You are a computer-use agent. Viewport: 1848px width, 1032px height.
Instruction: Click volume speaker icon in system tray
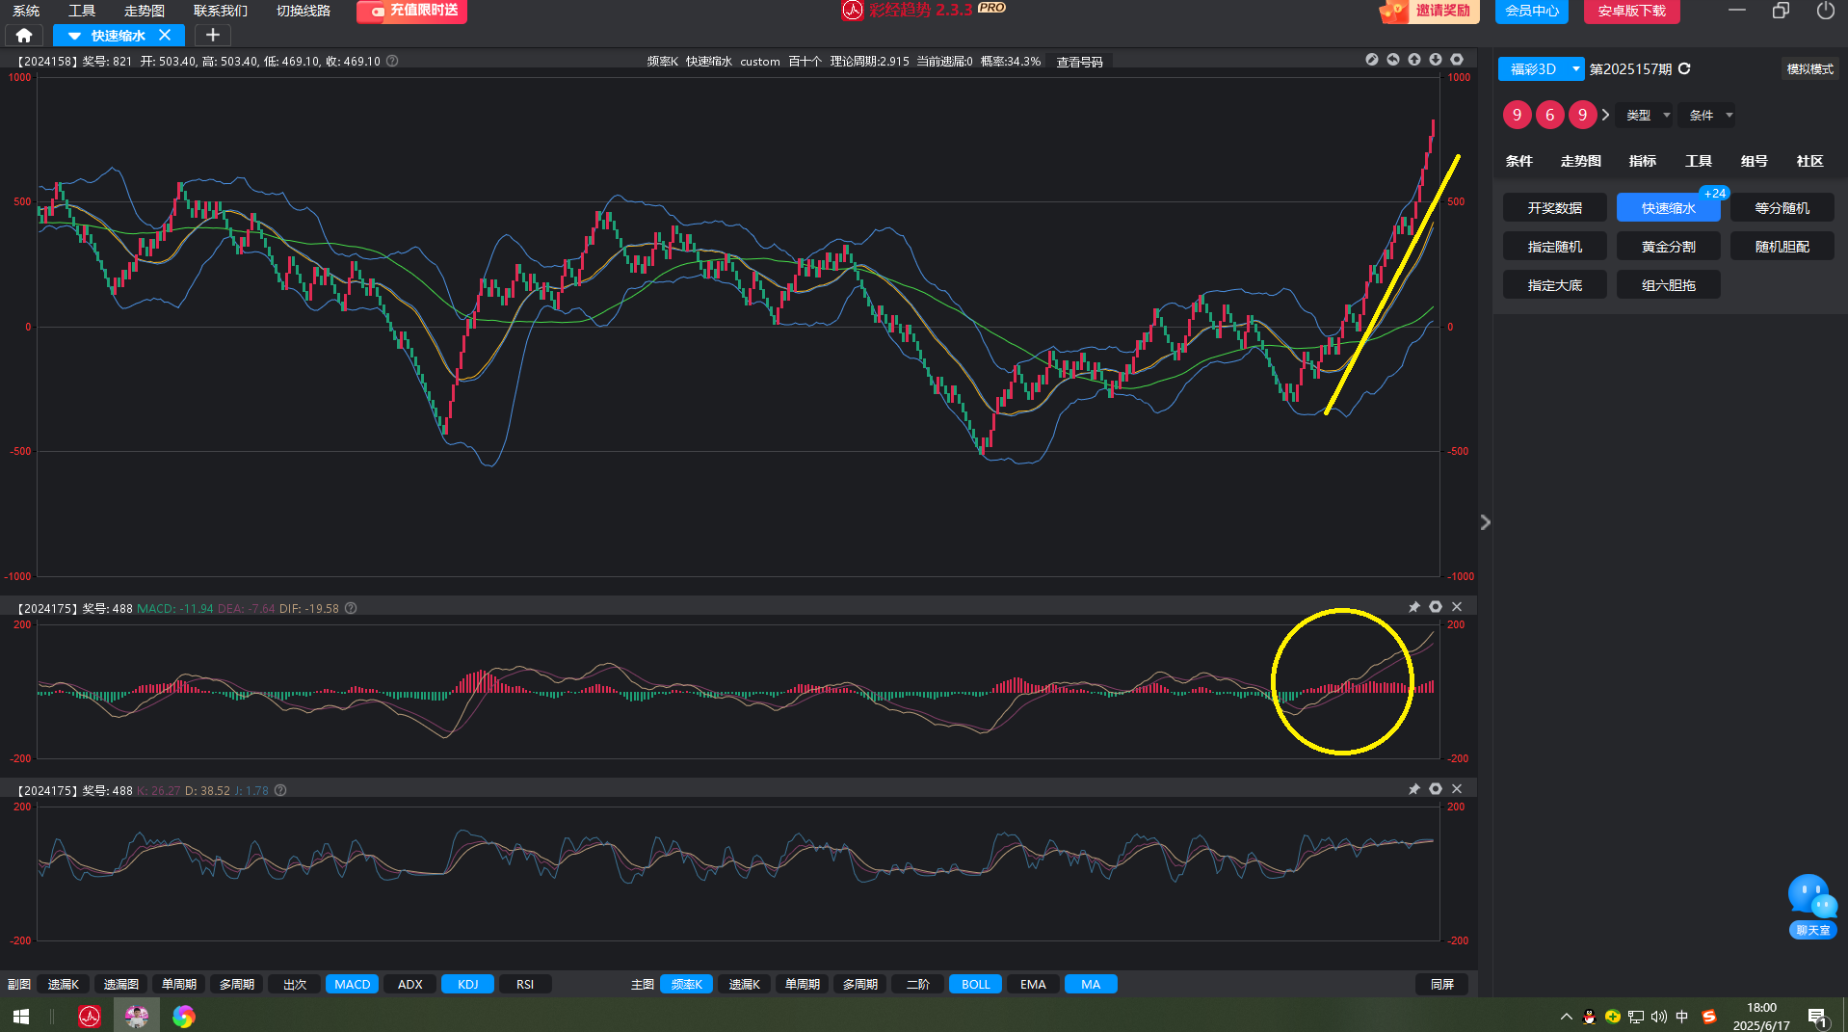[1658, 1016]
